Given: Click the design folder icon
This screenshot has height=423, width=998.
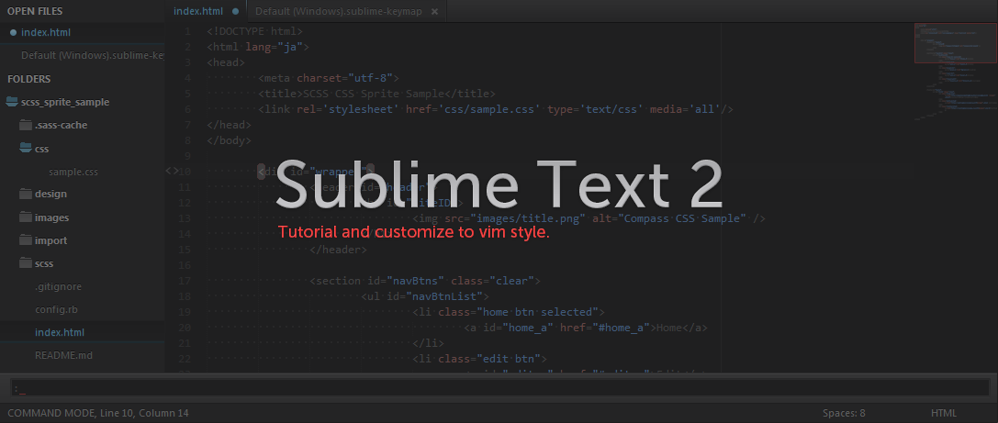Looking at the screenshot, I should [x=26, y=194].
